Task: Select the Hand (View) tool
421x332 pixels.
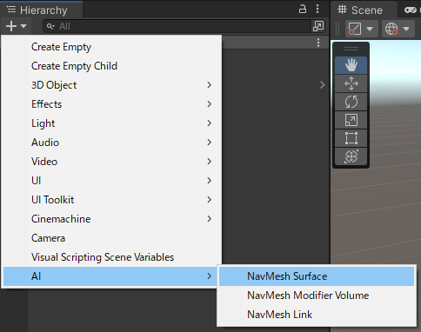Action: (351, 65)
